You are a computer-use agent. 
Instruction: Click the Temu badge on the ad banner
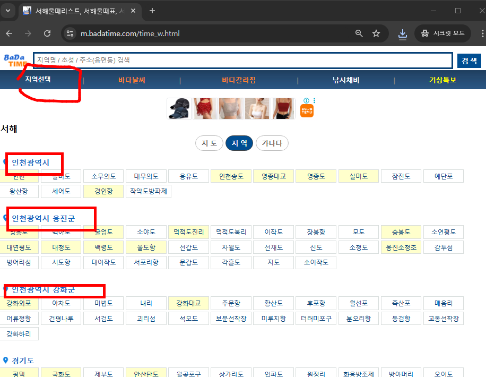tap(306, 112)
